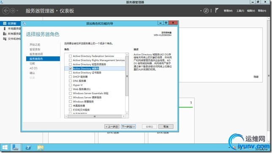Image resolution: width=272 pixels, height=153 pixels.
Task: Go to 服务器选择 wizard step
Action: point(36,54)
